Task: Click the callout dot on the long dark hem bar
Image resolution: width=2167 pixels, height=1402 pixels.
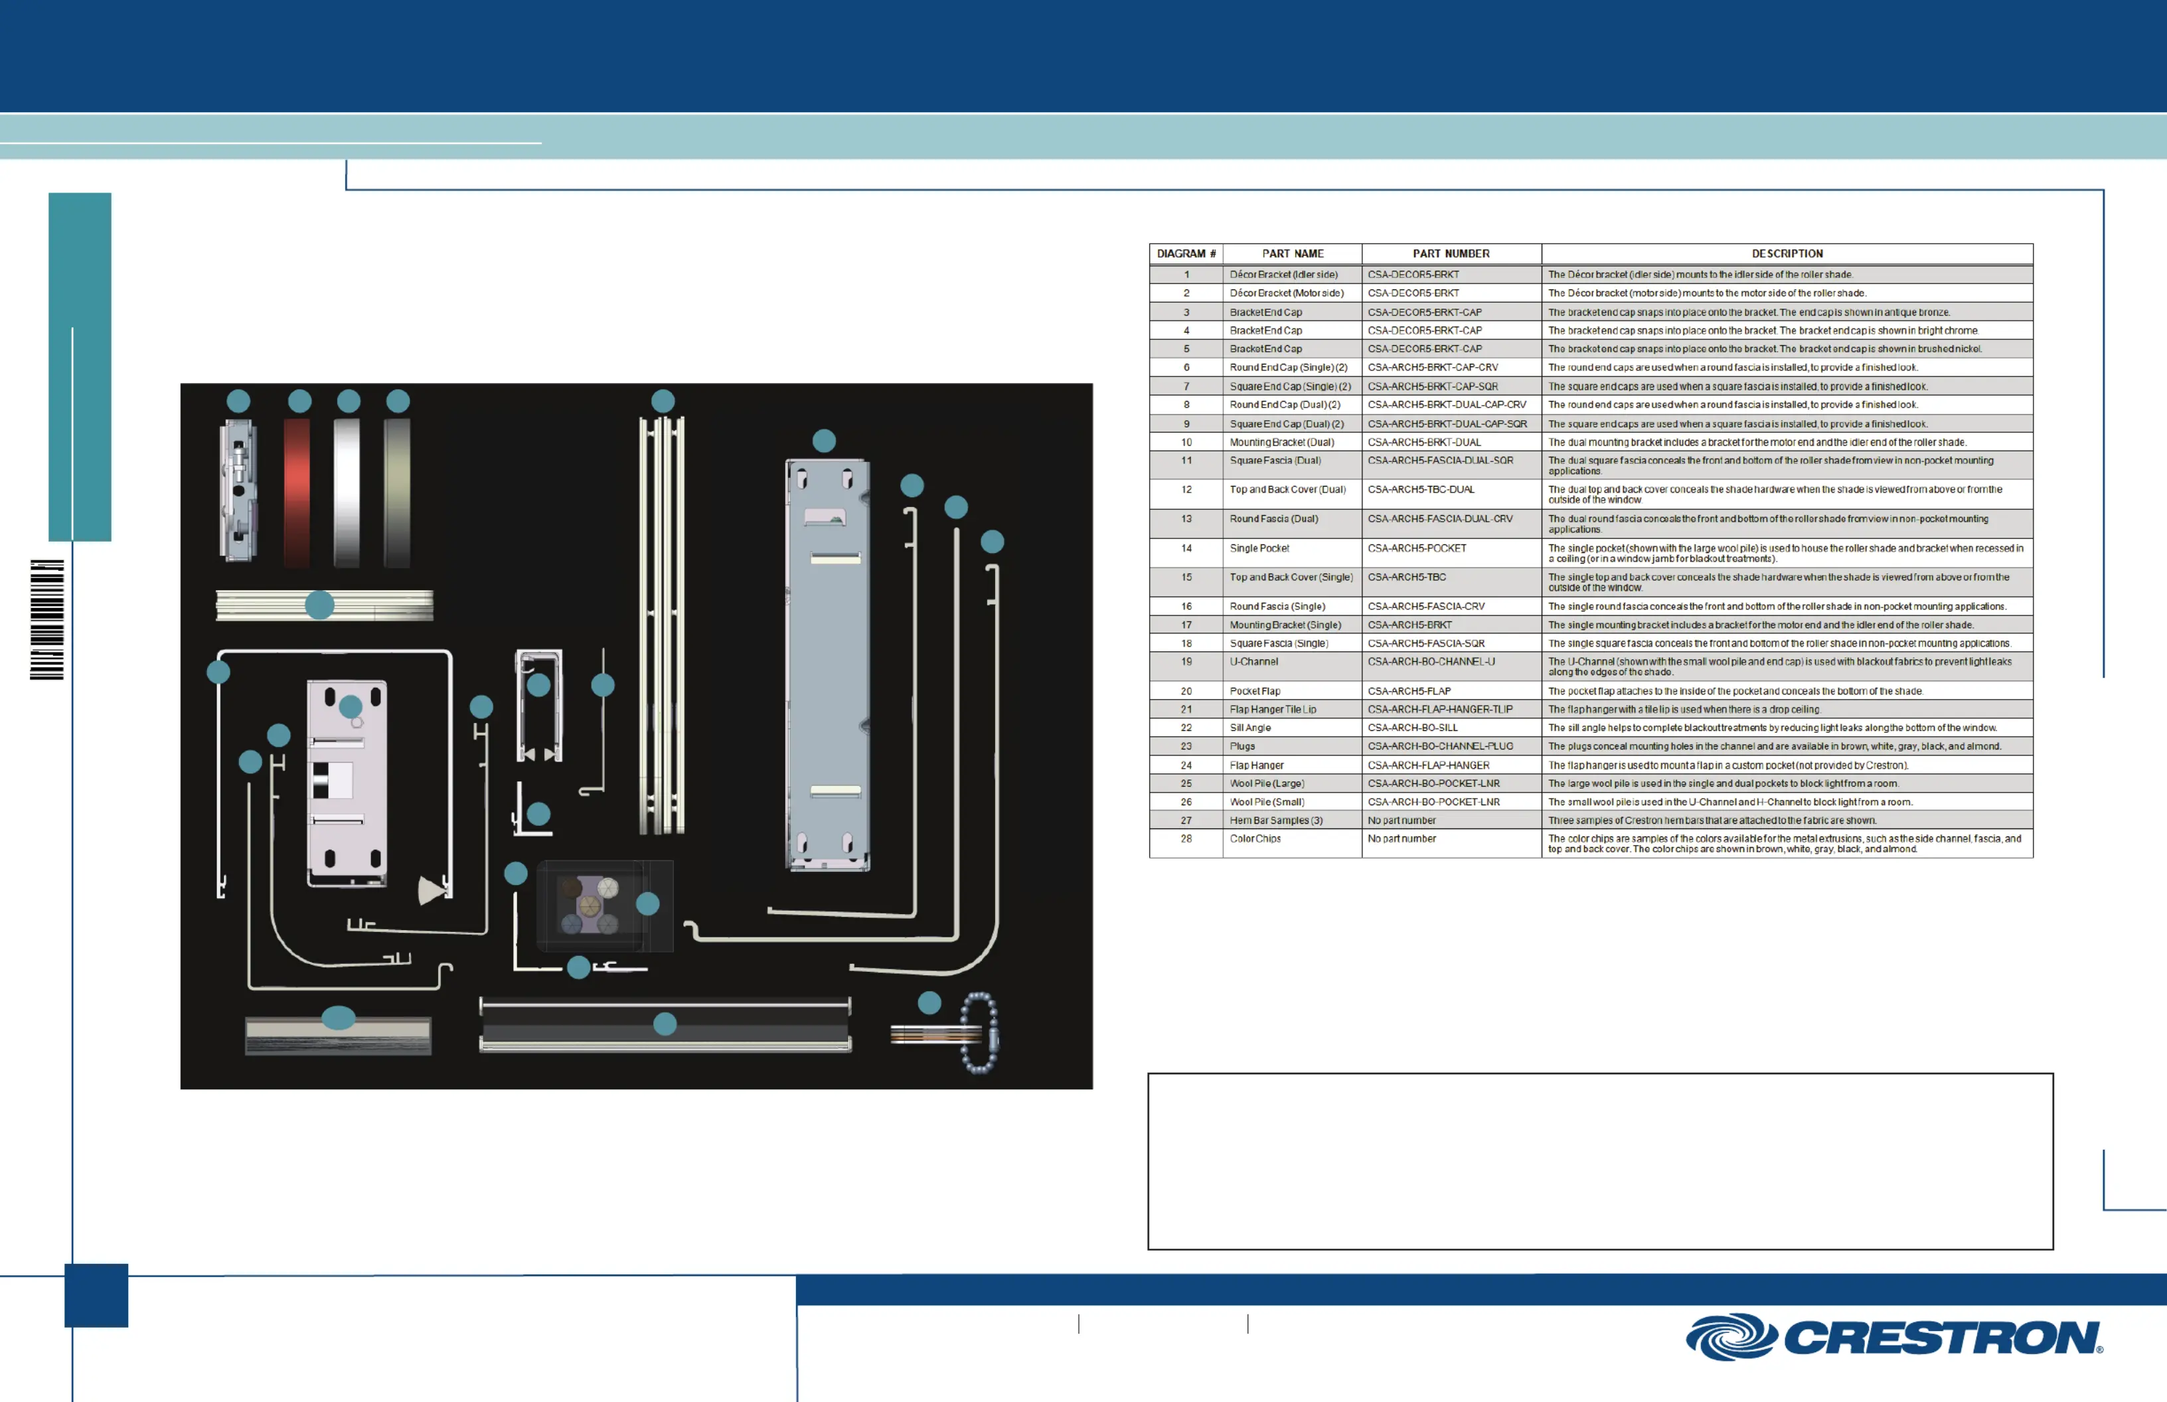Action: pos(666,1024)
